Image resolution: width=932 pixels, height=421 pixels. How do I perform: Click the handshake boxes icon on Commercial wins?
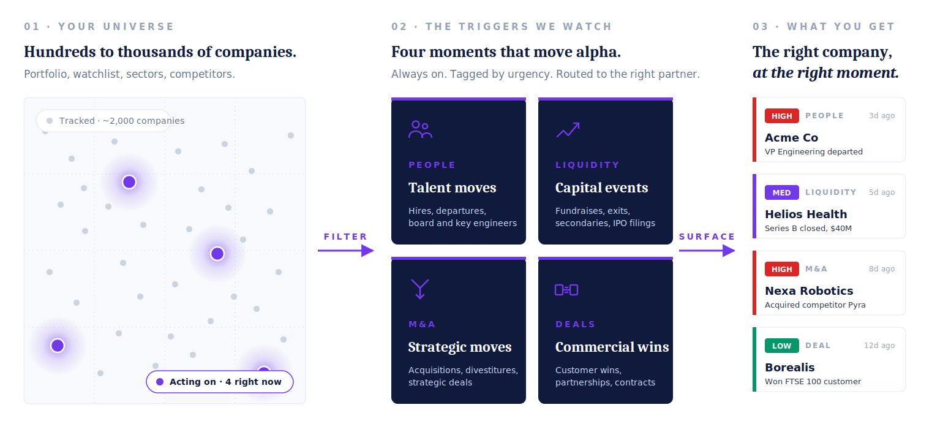click(x=566, y=289)
